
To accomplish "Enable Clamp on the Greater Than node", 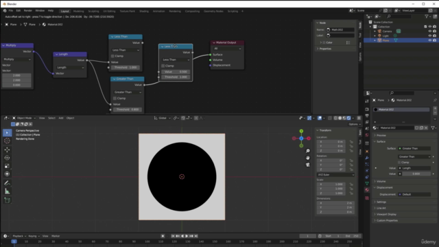I will coord(115,98).
